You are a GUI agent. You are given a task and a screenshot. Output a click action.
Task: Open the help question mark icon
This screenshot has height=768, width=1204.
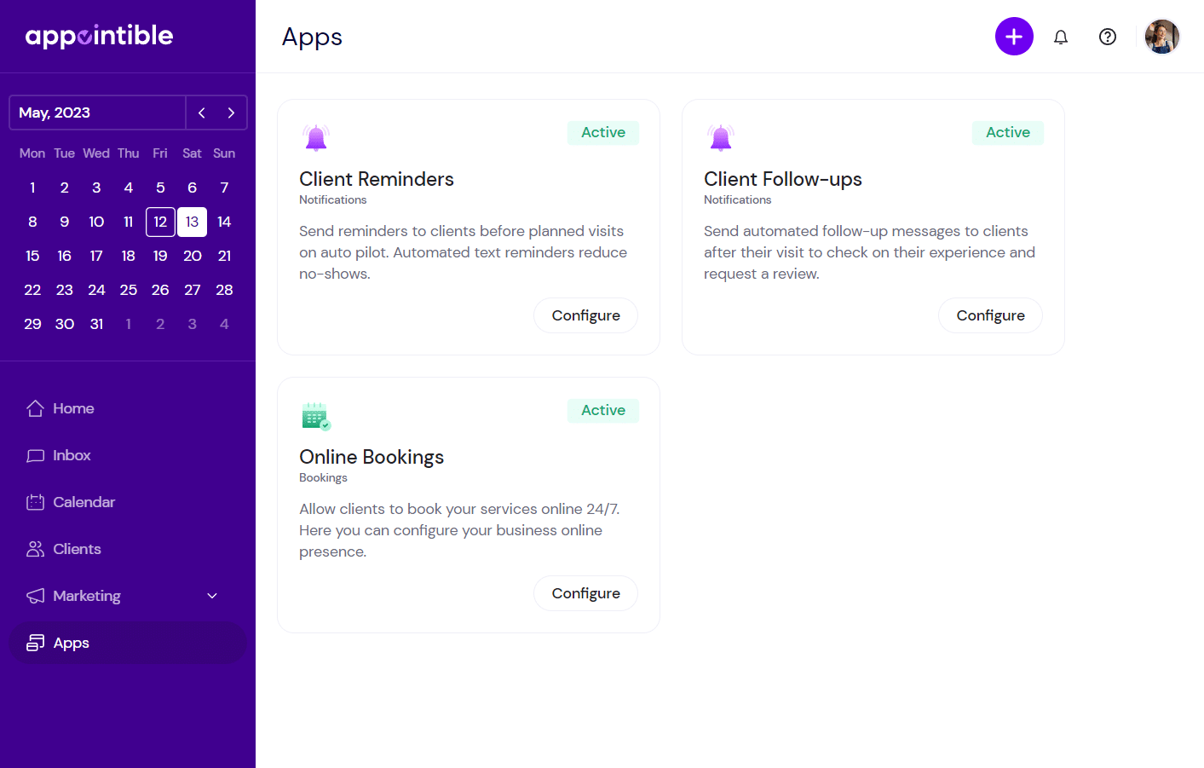(x=1107, y=36)
